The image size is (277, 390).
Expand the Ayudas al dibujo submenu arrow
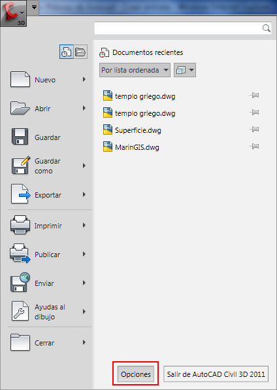pyautogui.click(x=84, y=311)
